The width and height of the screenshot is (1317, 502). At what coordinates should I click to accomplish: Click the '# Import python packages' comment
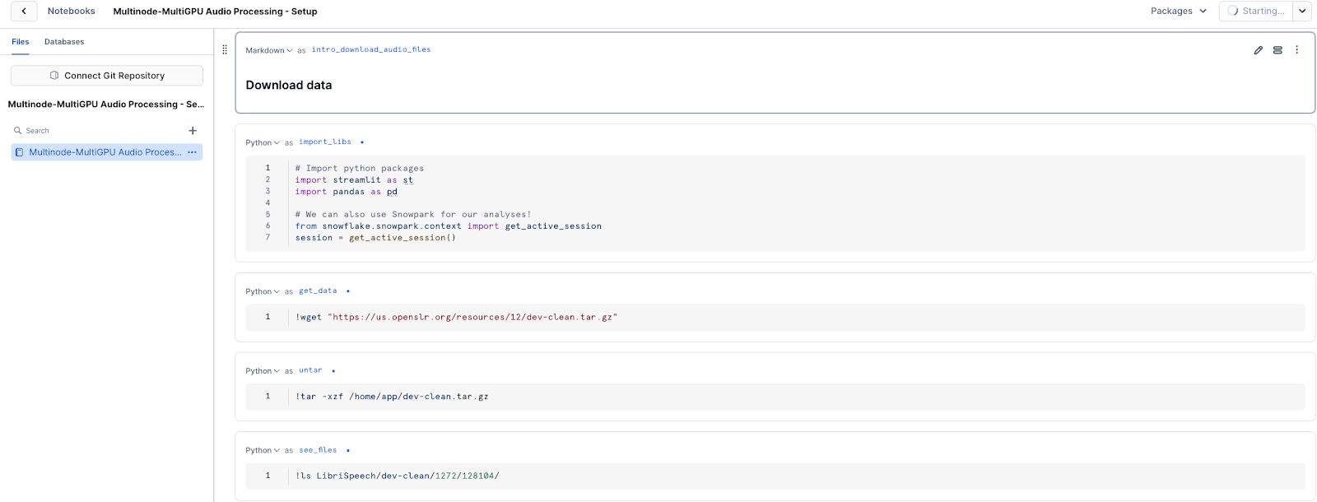[x=360, y=169]
